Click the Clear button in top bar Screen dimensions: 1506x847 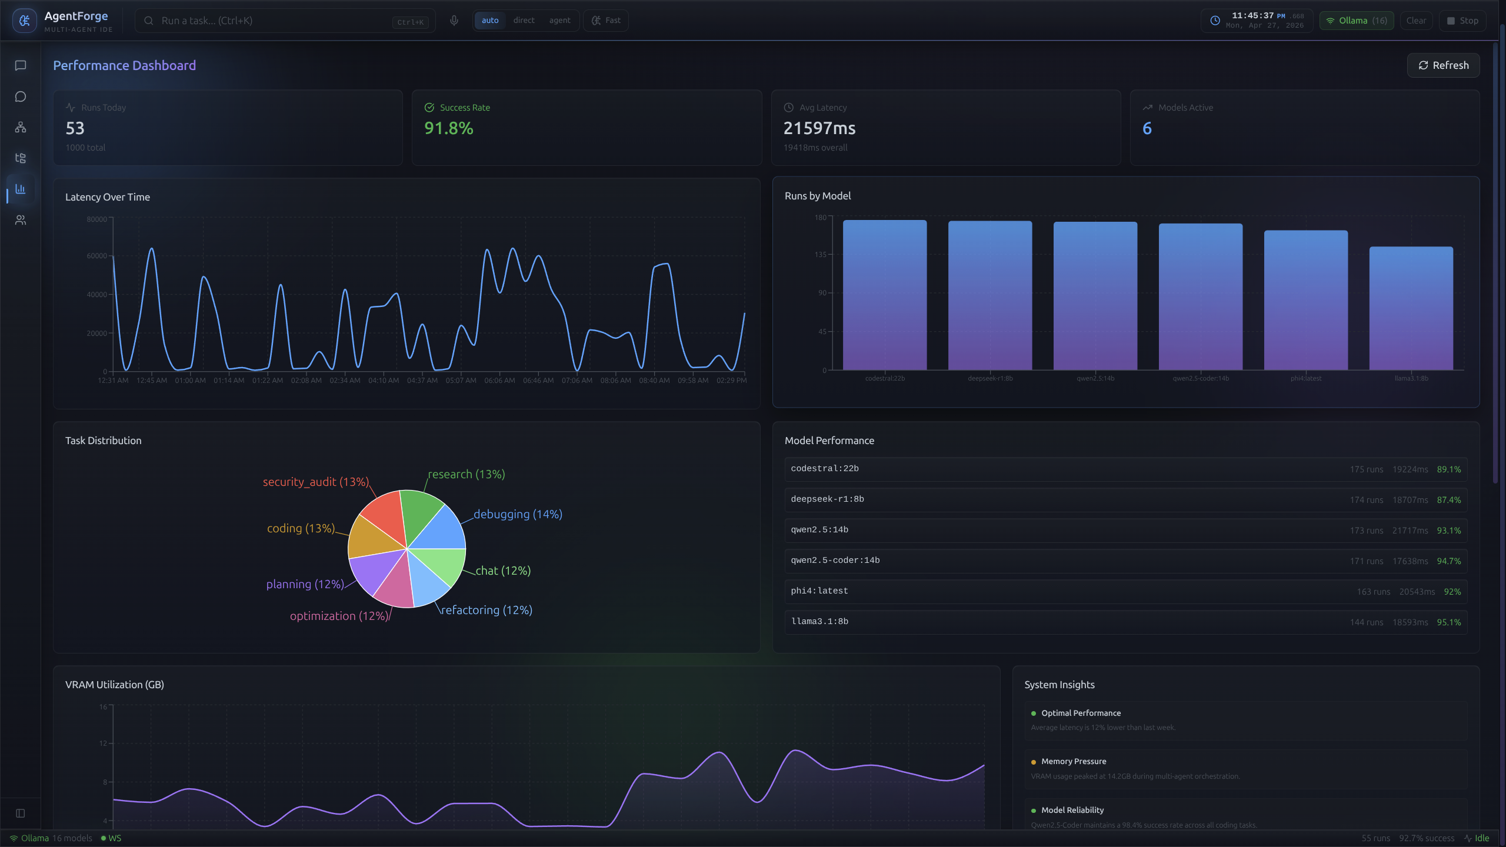[x=1416, y=21]
